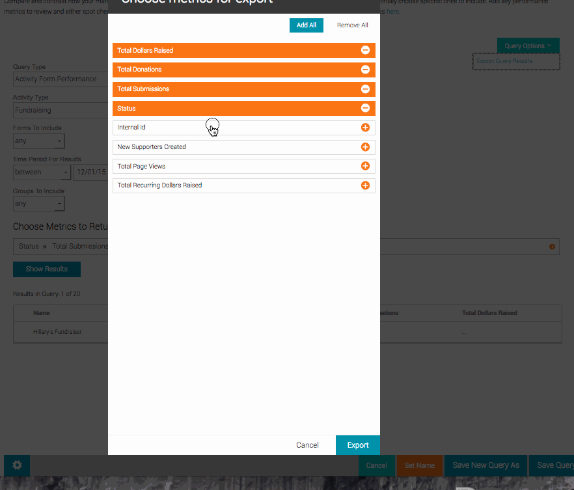Open settings gear in bottom bar
Viewport: 574px width, 490px height.
(17, 465)
